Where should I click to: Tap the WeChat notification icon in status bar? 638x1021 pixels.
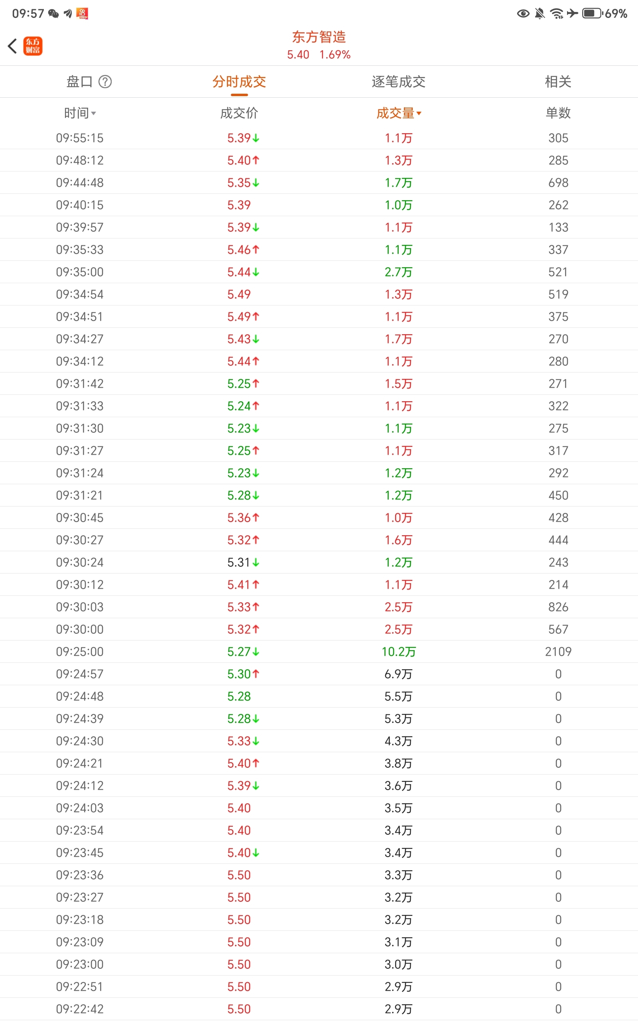[53, 14]
